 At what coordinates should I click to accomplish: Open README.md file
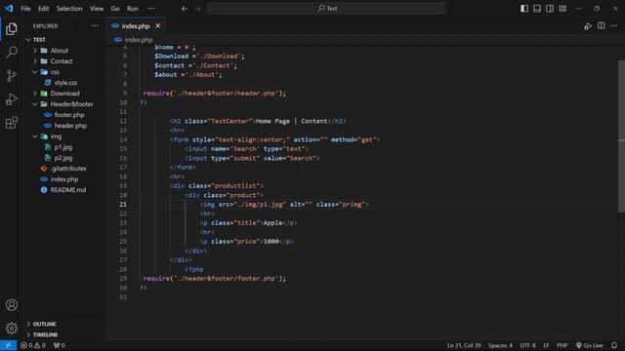[x=67, y=190]
